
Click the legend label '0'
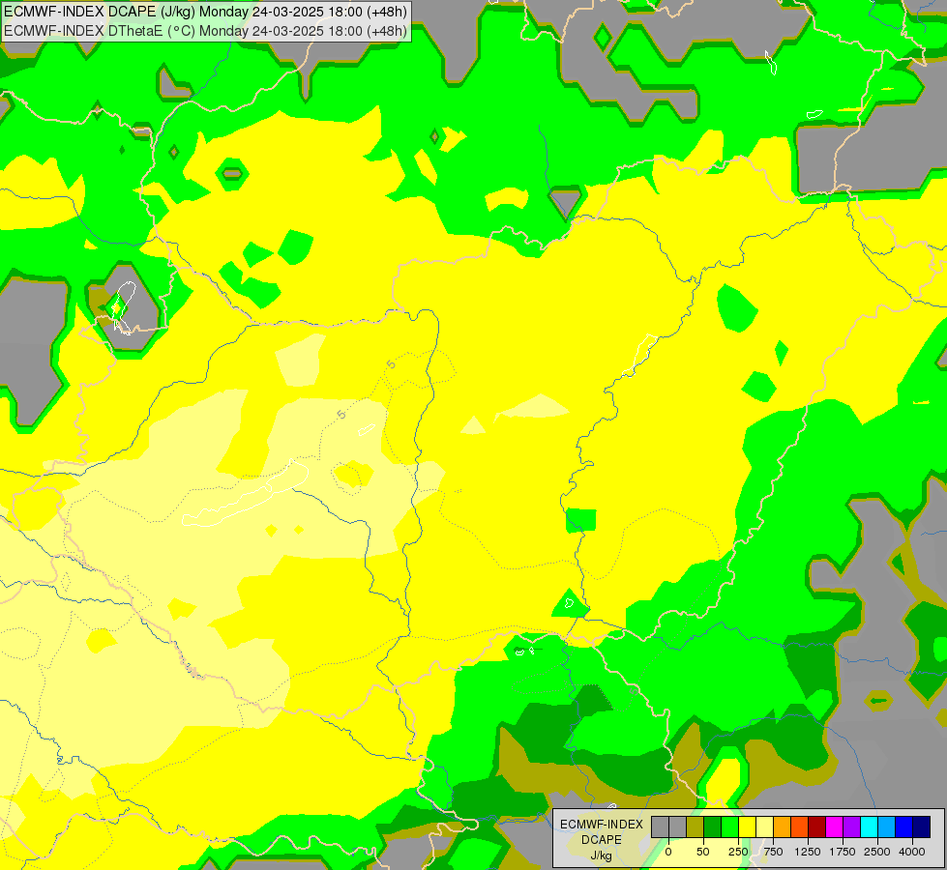click(668, 852)
